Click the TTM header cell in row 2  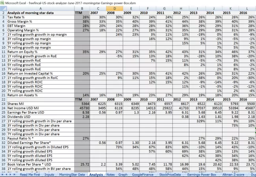[x=82, y=13]
